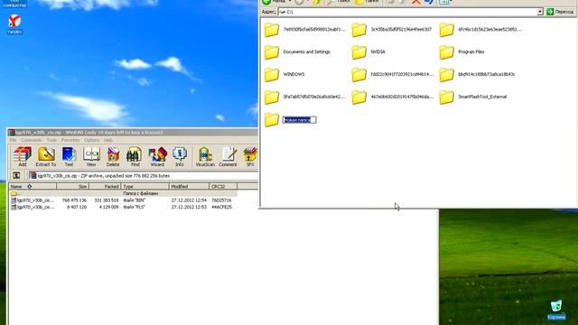Click the parent folder '..' row in WinRAR

tap(123, 193)
